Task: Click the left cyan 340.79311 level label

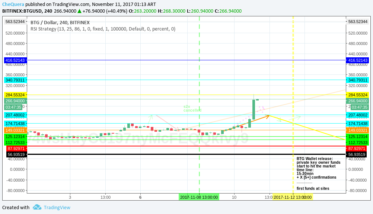Action: point(15,80)
